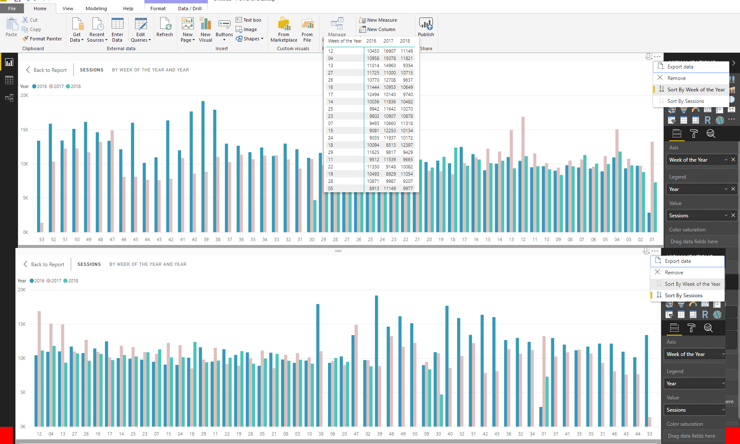This screenshot has height=444, width=740.
Task: Create a New Column
Action: [377, 29]
